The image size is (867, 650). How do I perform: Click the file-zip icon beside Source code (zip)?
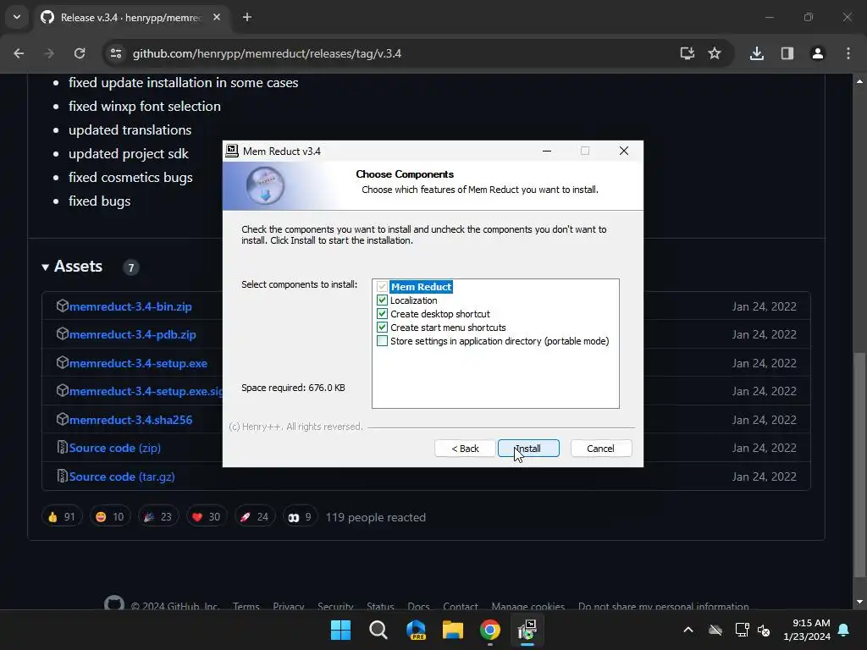(62, 447)
